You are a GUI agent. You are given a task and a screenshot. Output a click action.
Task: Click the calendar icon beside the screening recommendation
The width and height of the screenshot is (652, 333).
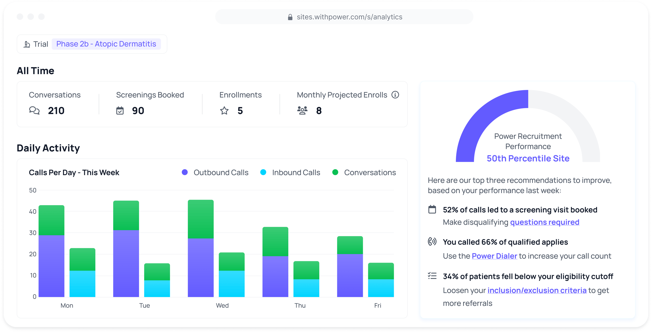pos(433,210)
